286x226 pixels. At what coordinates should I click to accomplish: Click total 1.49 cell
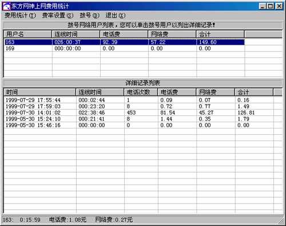point(243,106)
